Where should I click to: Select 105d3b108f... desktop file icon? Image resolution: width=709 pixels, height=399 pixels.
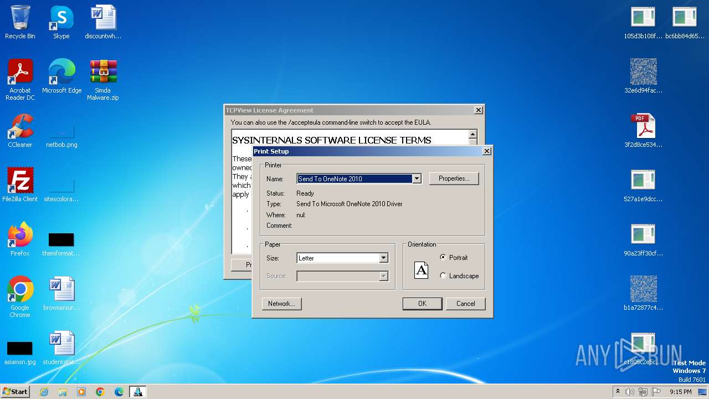coord(643,23)
